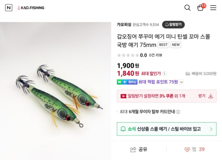The height and width of the screenshot is (160, 222).
Task: Toggle the 알림받기 notification button
Action: click(174, 24)
